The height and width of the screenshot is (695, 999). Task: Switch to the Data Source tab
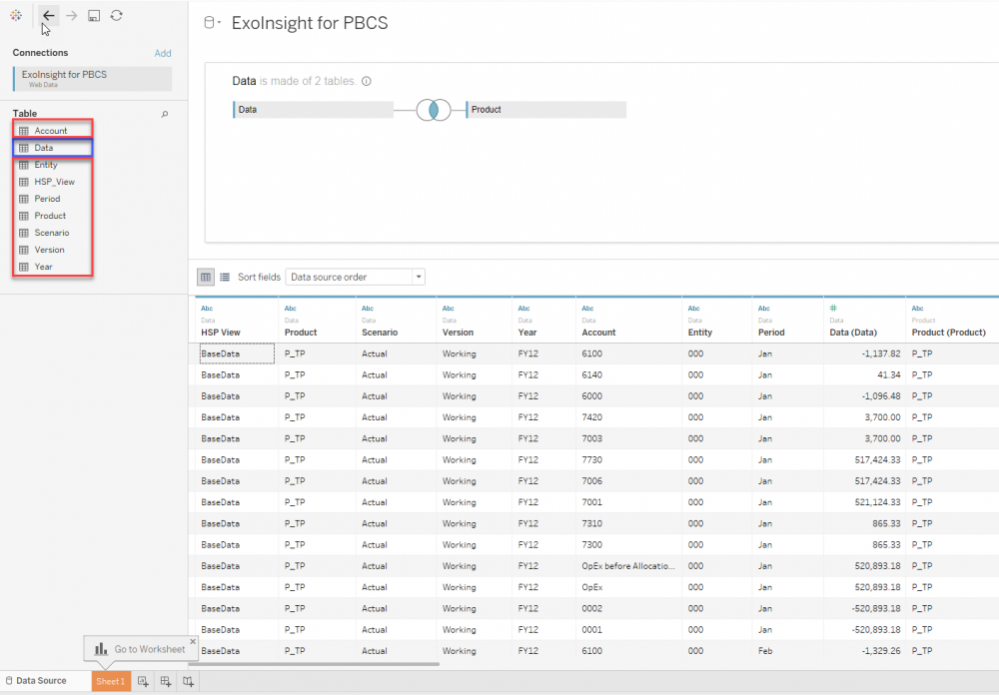[x=40, y=680]
